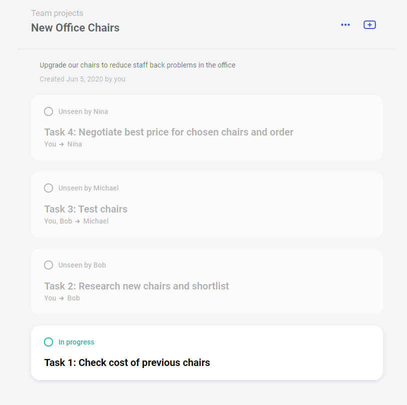Click the project description about back problems
This screenshot has height=405, width=407.
[137, 65]
